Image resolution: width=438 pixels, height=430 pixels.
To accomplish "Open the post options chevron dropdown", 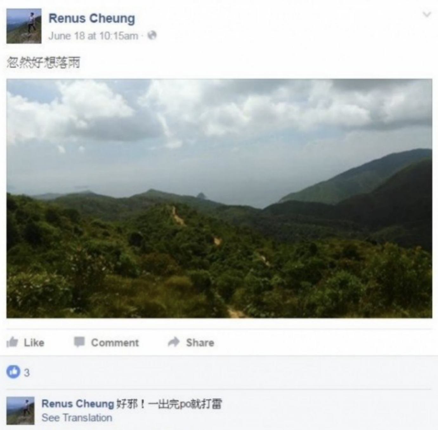I will pos(427,14).
